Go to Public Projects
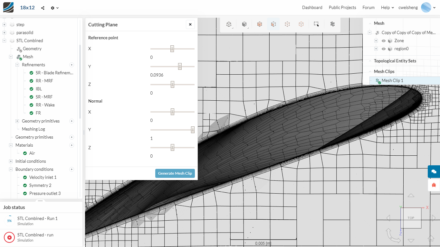This screenshot has width=440, height=247. [x=342, y=7]
